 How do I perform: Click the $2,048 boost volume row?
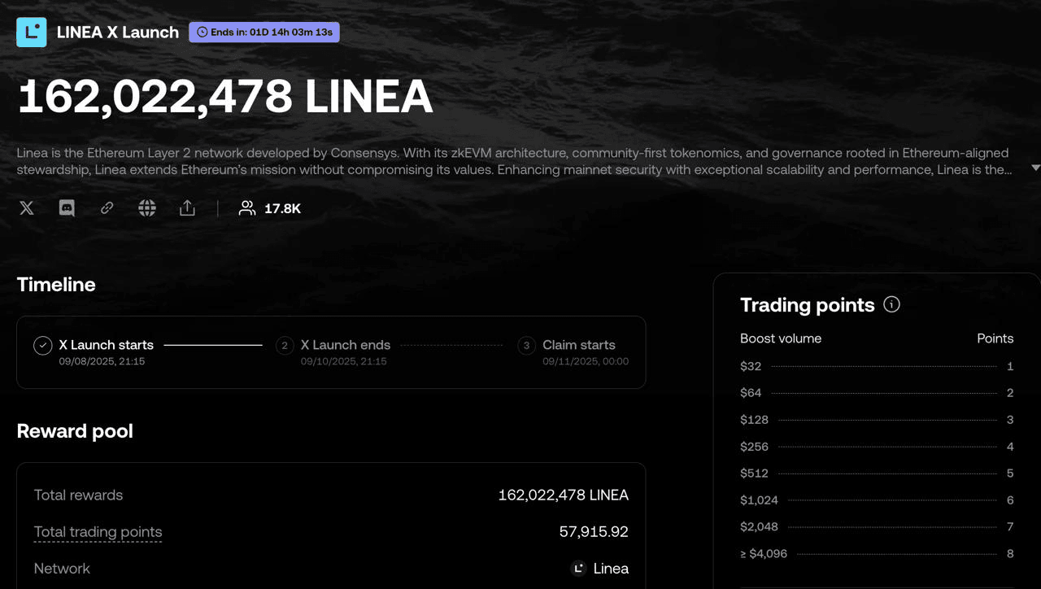point(877,527)
